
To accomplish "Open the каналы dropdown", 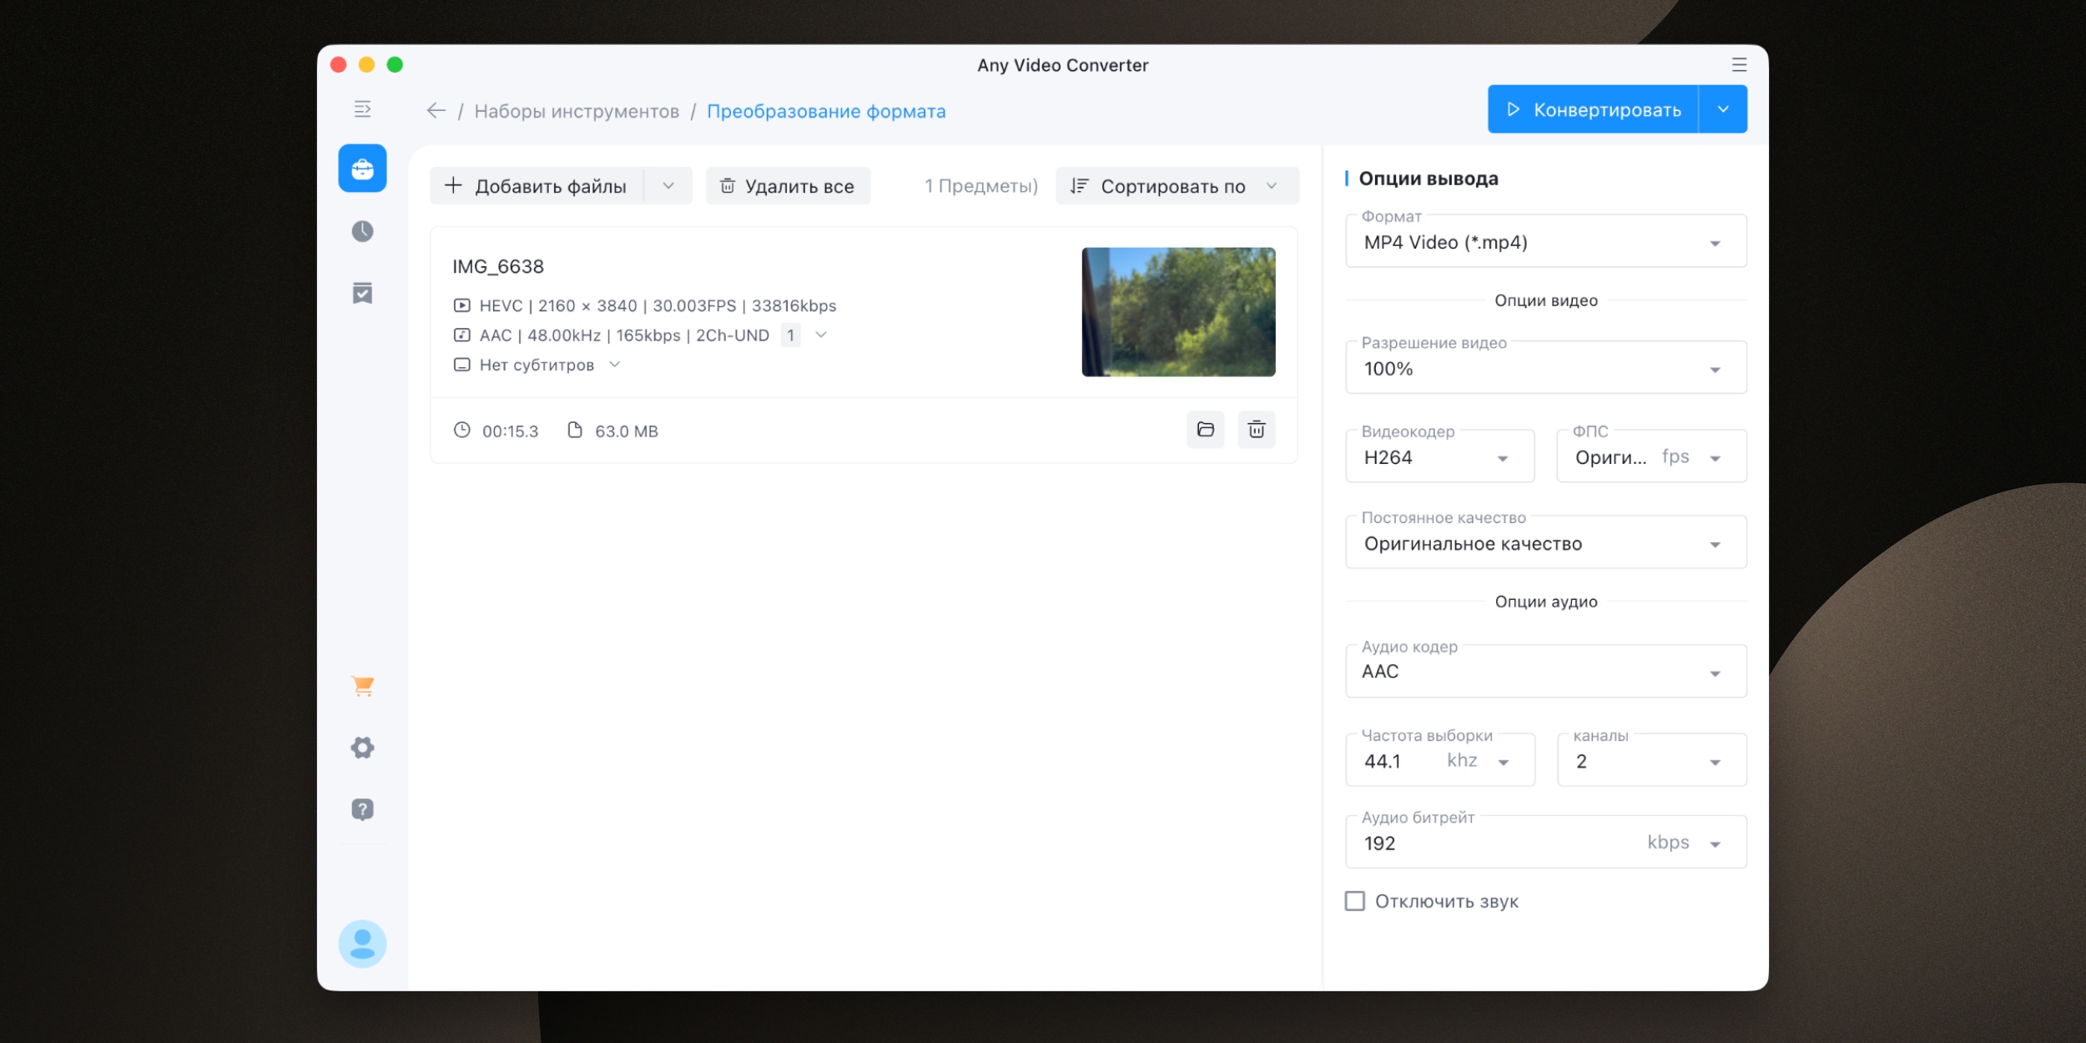I will click(x=1651, y=760).
